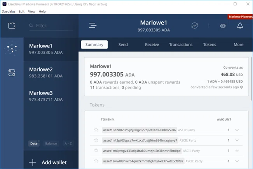Select the Marlowe3 wallet
This screenshot has height=169, width=253.
pos(51,96)
